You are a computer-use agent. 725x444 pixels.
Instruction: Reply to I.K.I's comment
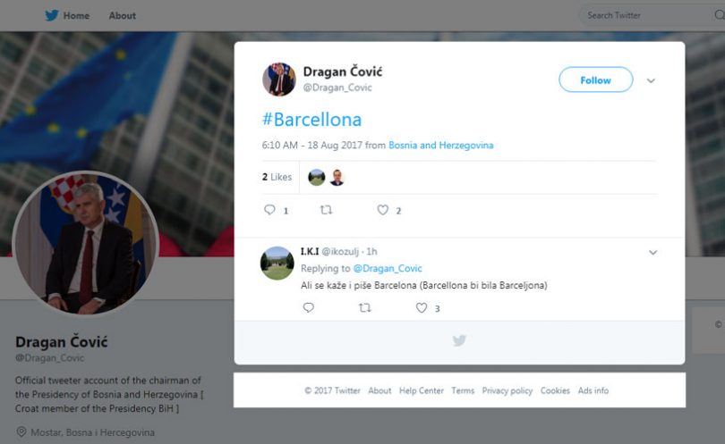[x=309, y=307]
